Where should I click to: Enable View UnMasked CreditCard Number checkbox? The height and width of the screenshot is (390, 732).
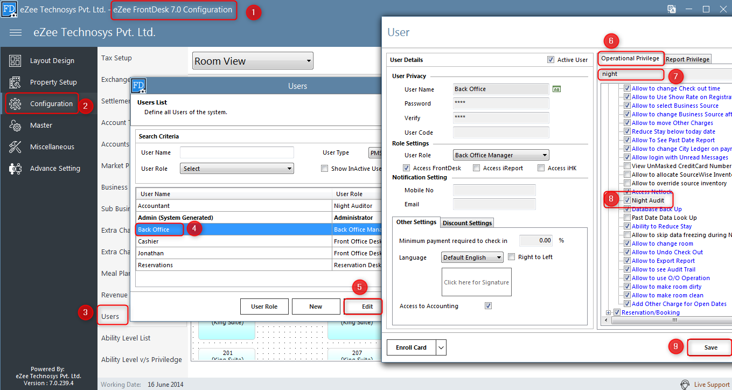click(x=628, y=166)
